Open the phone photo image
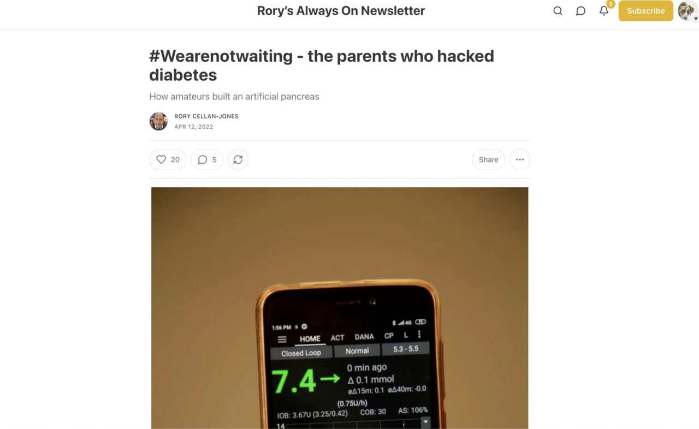The width and height of the screenshot is (699, 429). click(x=340, y=308)
